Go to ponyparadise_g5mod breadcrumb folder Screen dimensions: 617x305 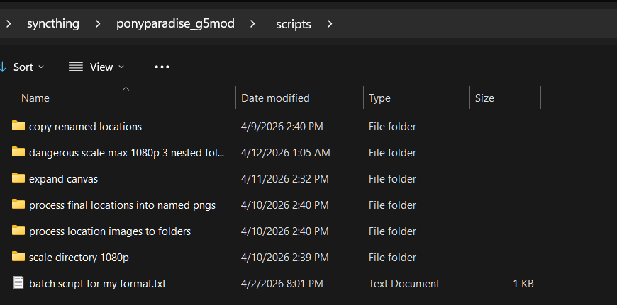click(x=175, y=24)
